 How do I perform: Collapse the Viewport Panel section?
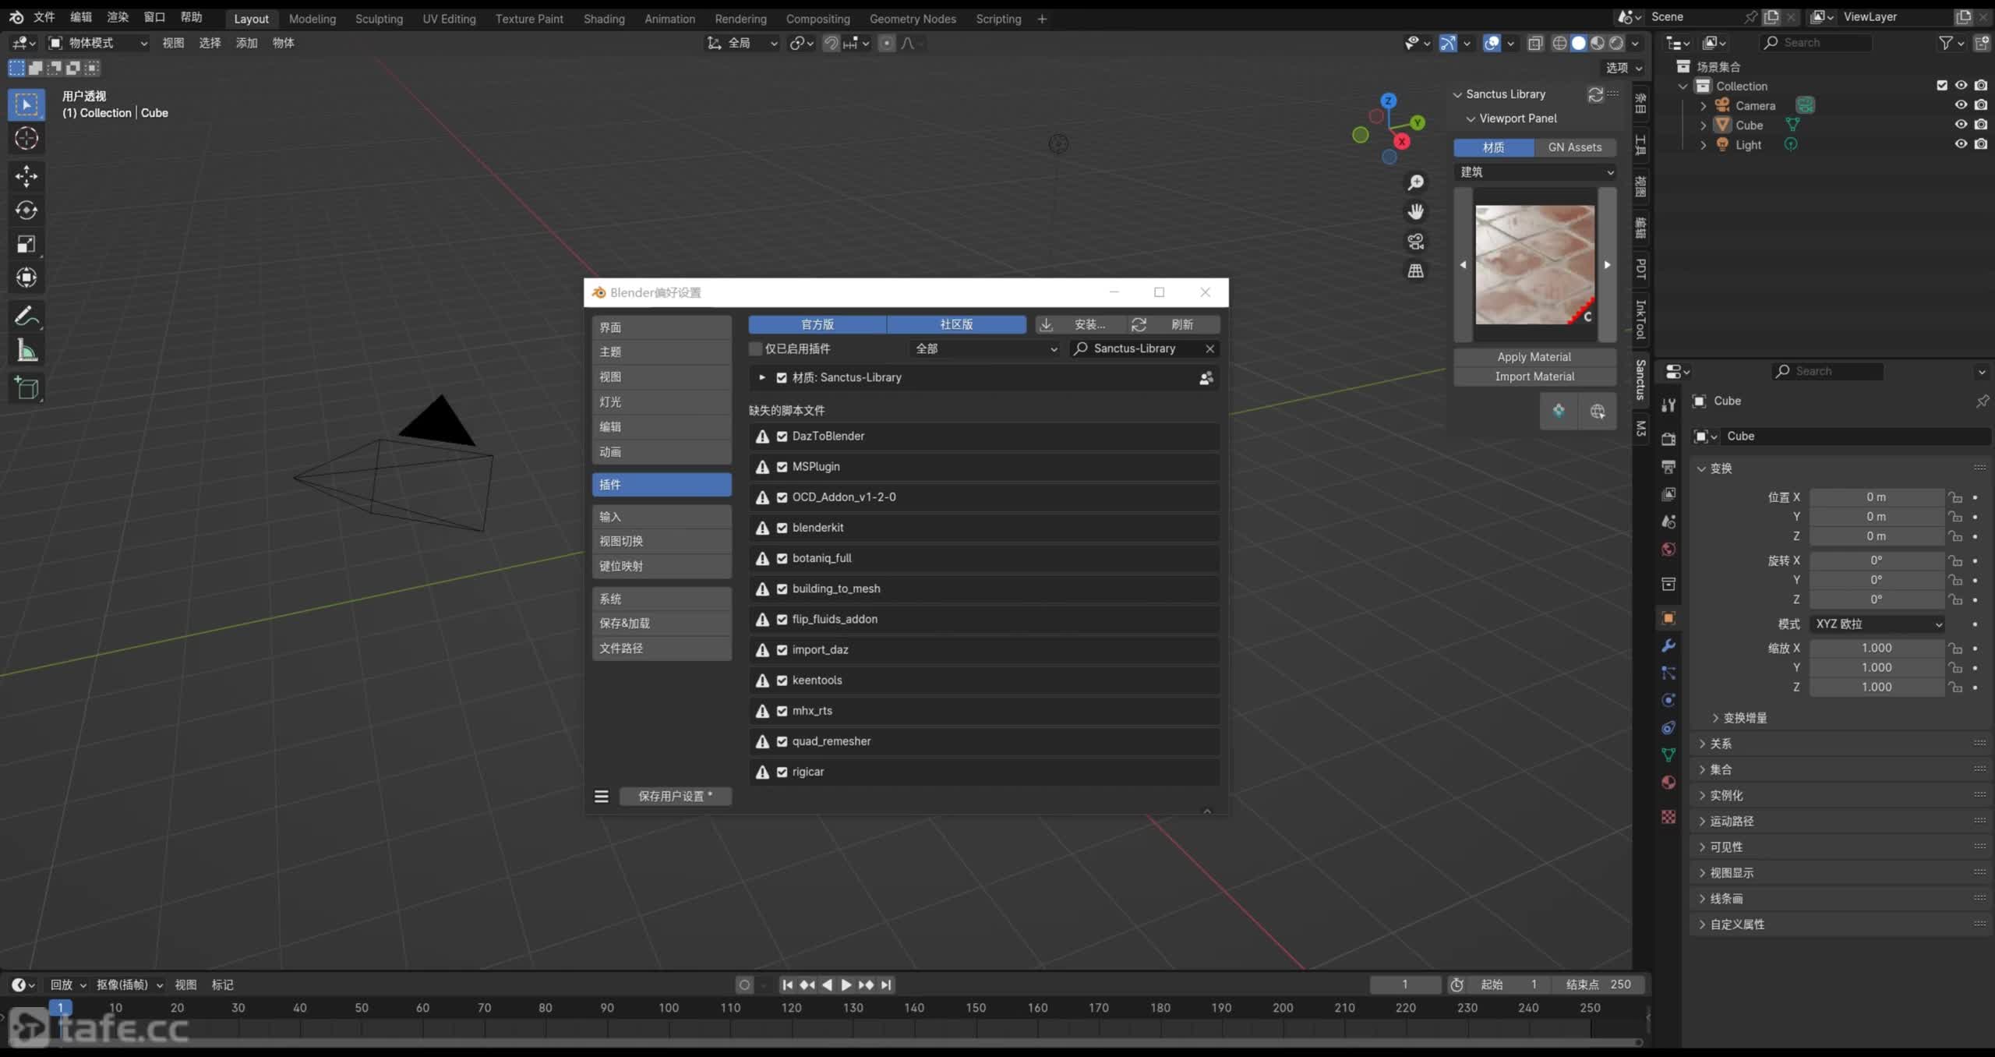pos(1471,118)
